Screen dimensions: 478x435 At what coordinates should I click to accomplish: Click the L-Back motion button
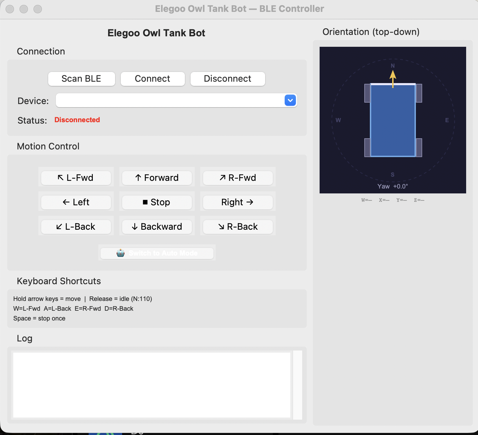[76, 227]
